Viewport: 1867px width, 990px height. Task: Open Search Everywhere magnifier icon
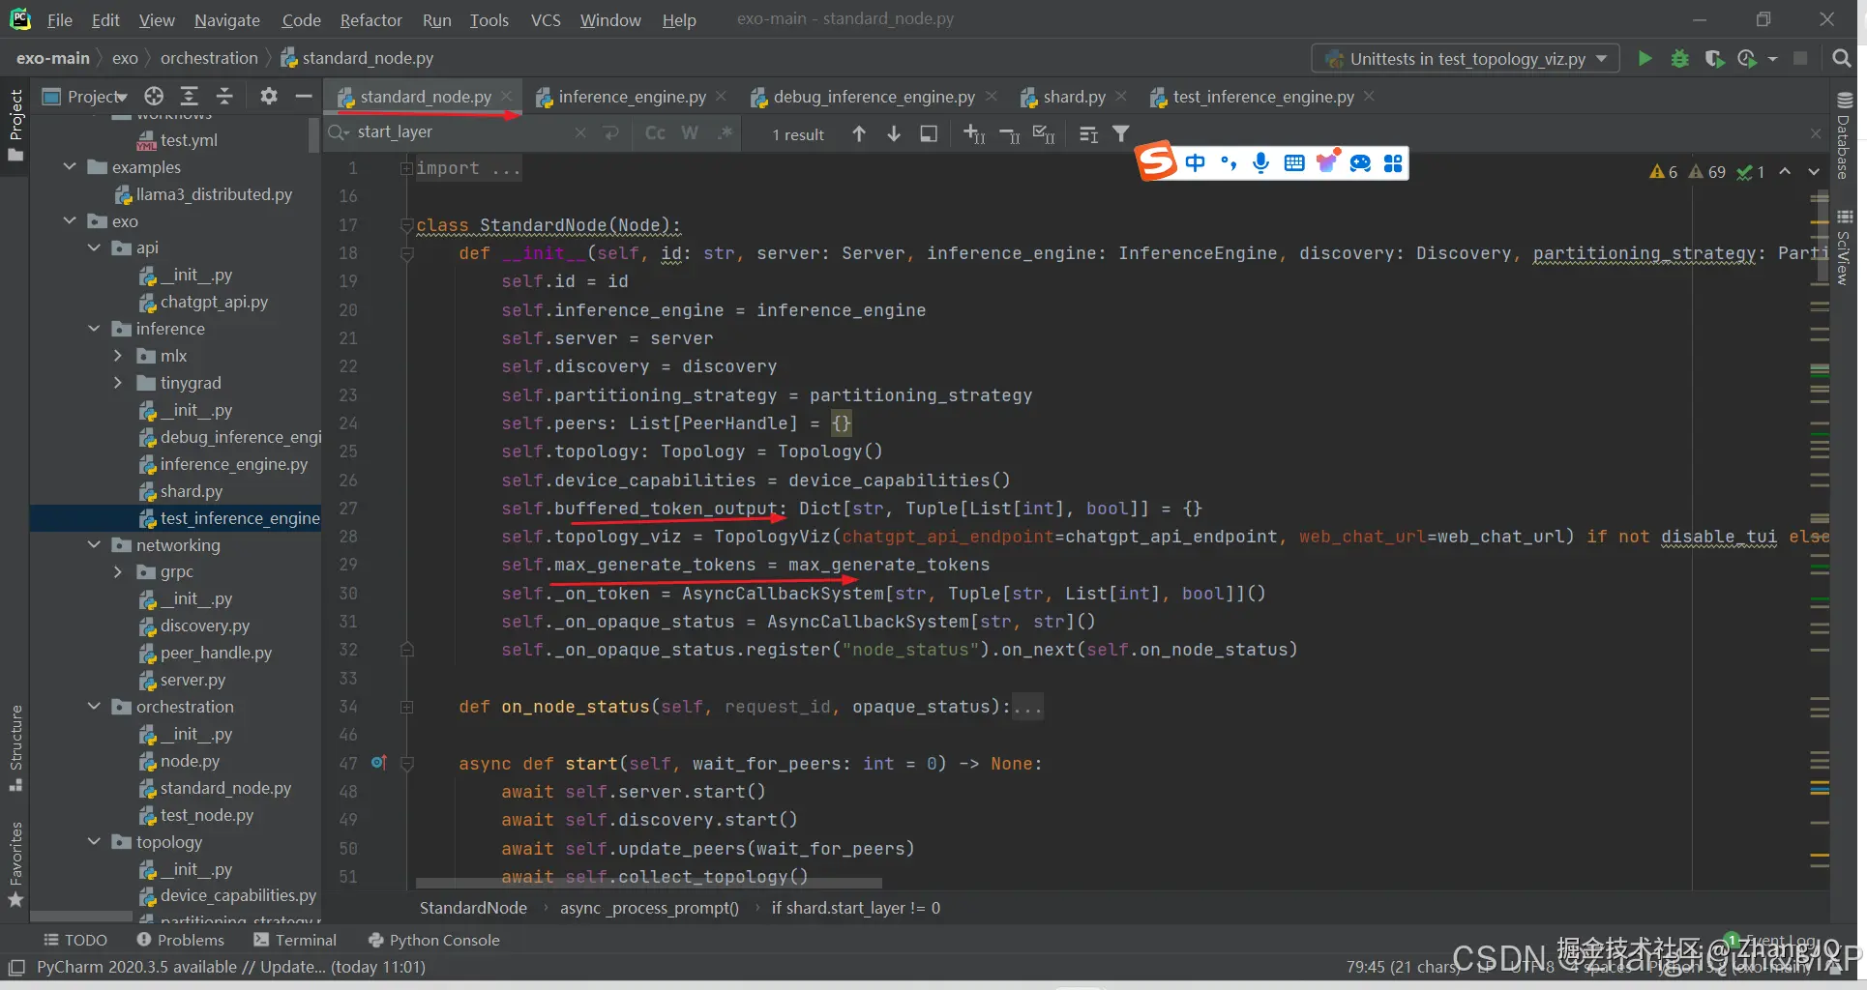point(1841,59)
